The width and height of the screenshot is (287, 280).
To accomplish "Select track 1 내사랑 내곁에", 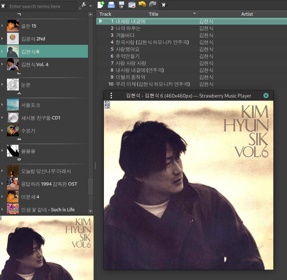I will click(x=192, y=21).
